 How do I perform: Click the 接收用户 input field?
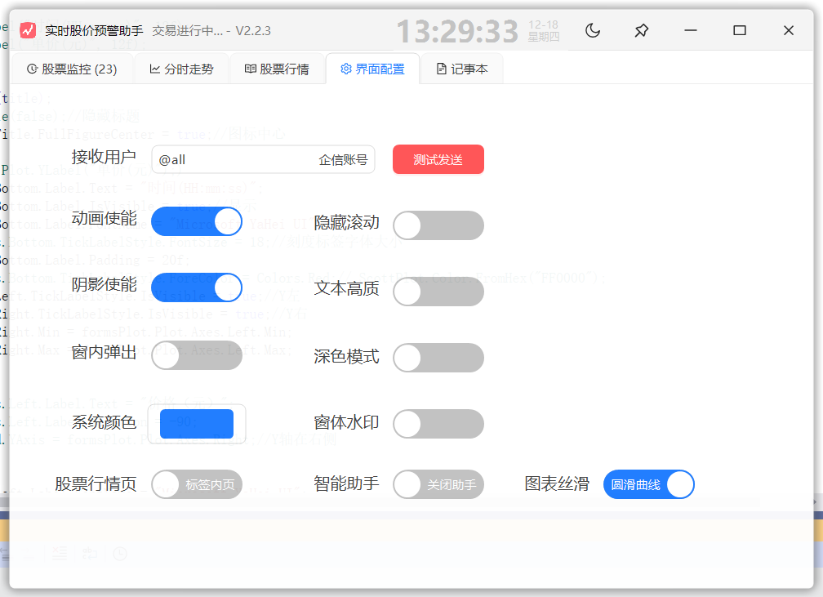pyautogui.click(x=263, y=159)
